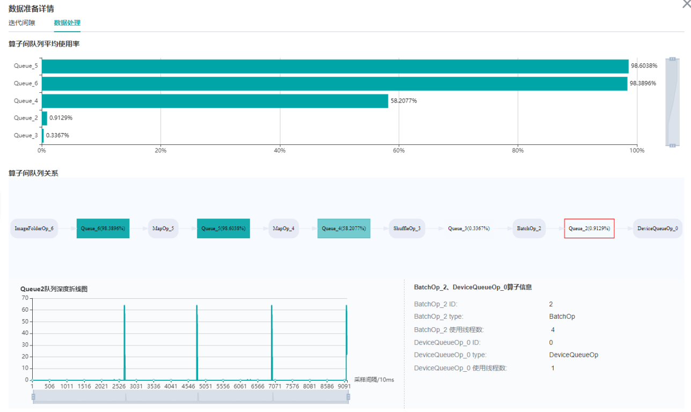Click the MapOp_5 operator node

point(163,229)
